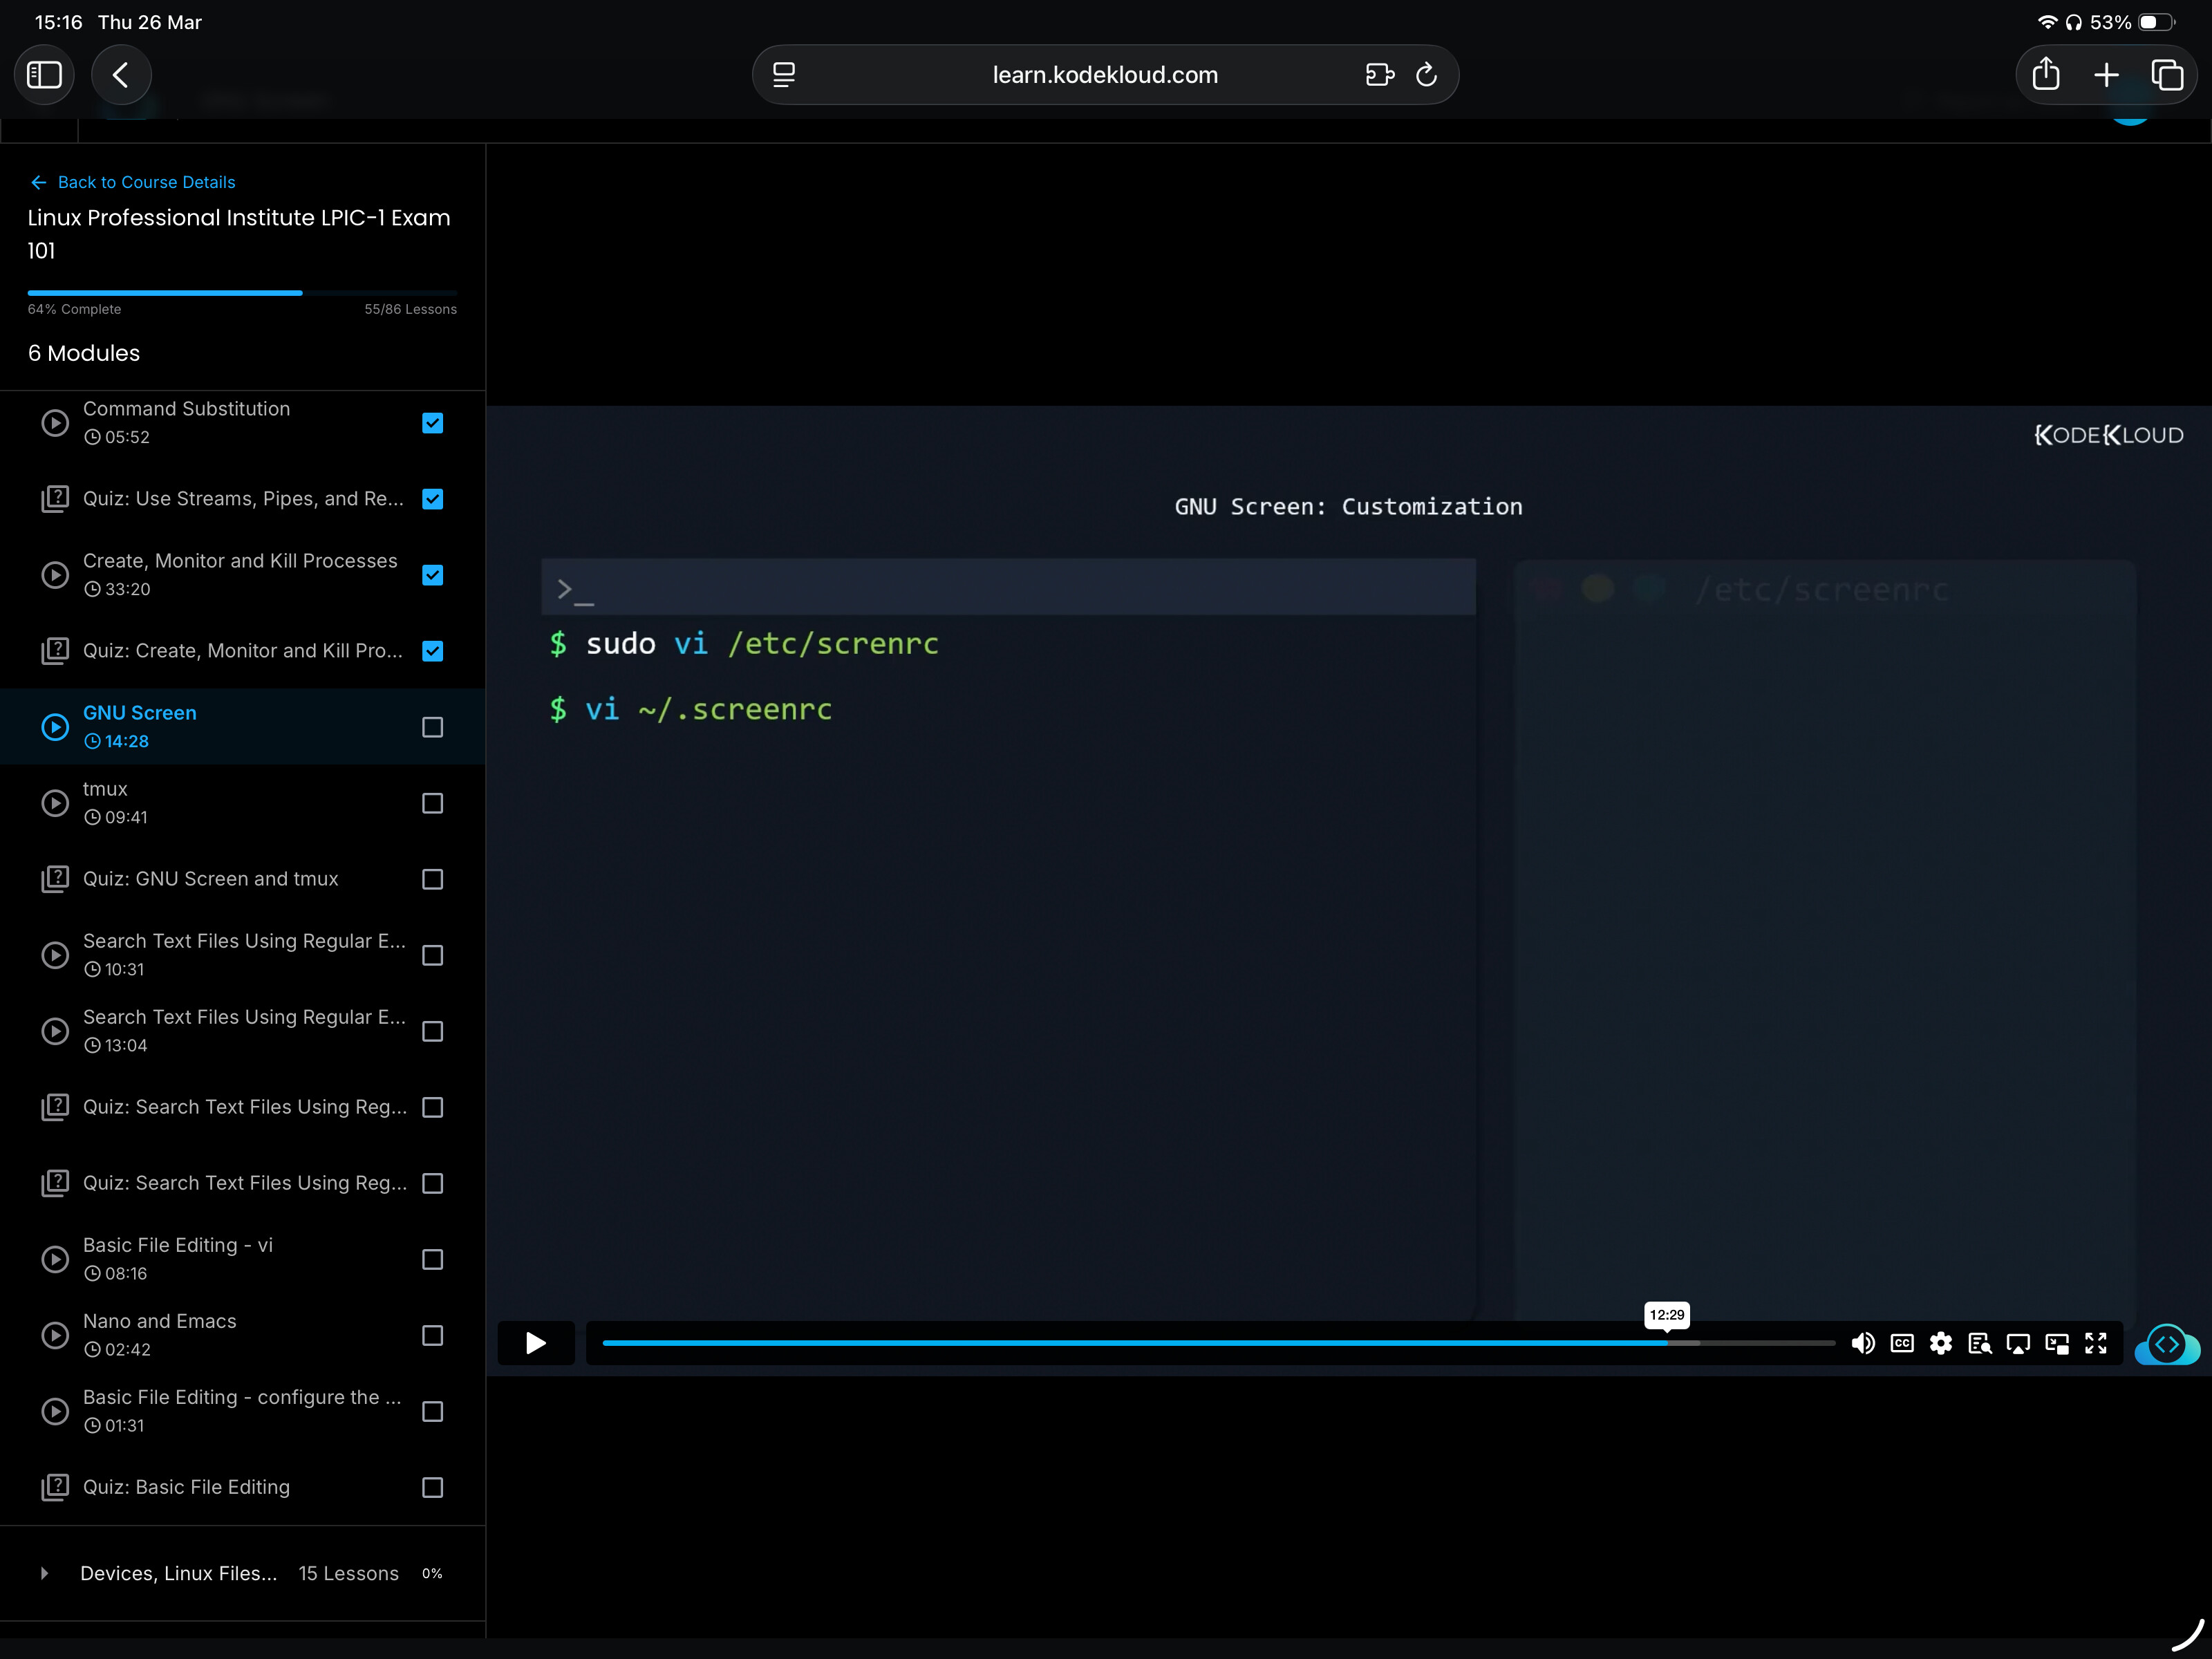Check the tmux lesson checkbox
This screenshot has width=2212, height=1659.
pos(432,803)
